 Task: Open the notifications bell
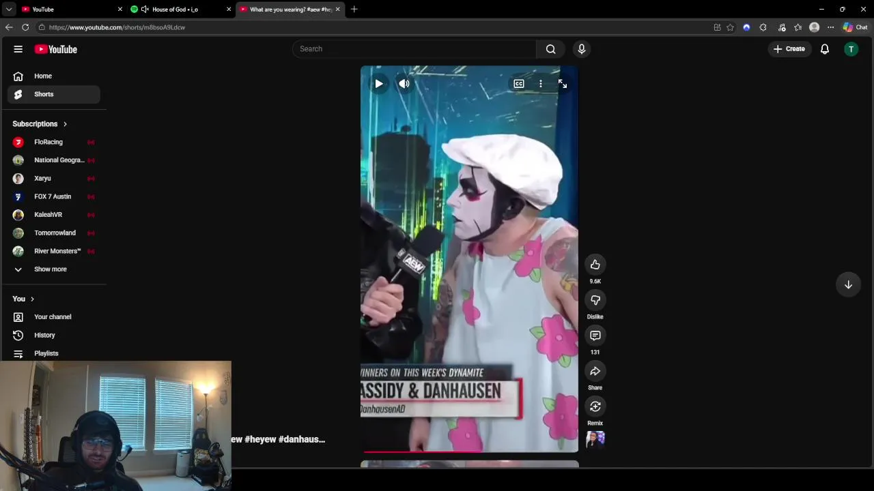click(825, 49)
